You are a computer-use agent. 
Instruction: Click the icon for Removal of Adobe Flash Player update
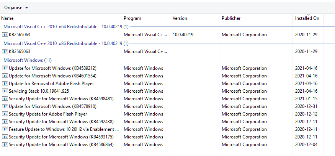pyautogui.click(x=5, y=84)
